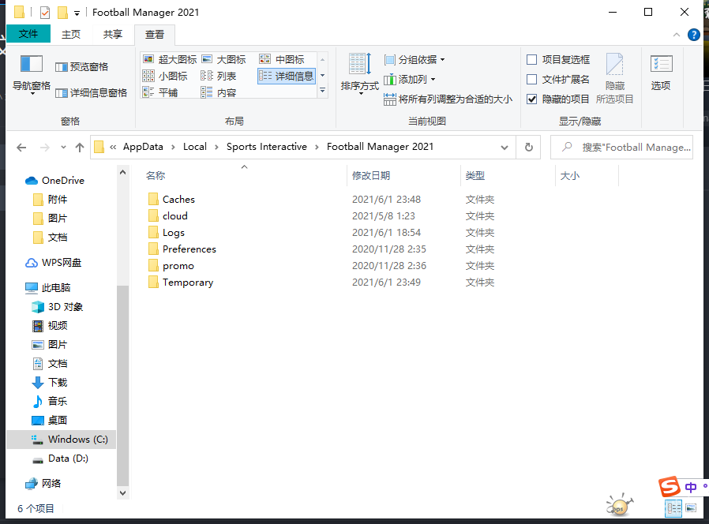Expand the address bar history dropdown
Screen dimensions: 709x524
click(x=505, y=148)
